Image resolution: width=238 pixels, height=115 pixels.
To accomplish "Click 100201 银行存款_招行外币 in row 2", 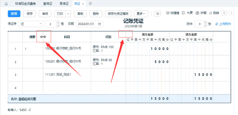I will (x=63, y=61).
